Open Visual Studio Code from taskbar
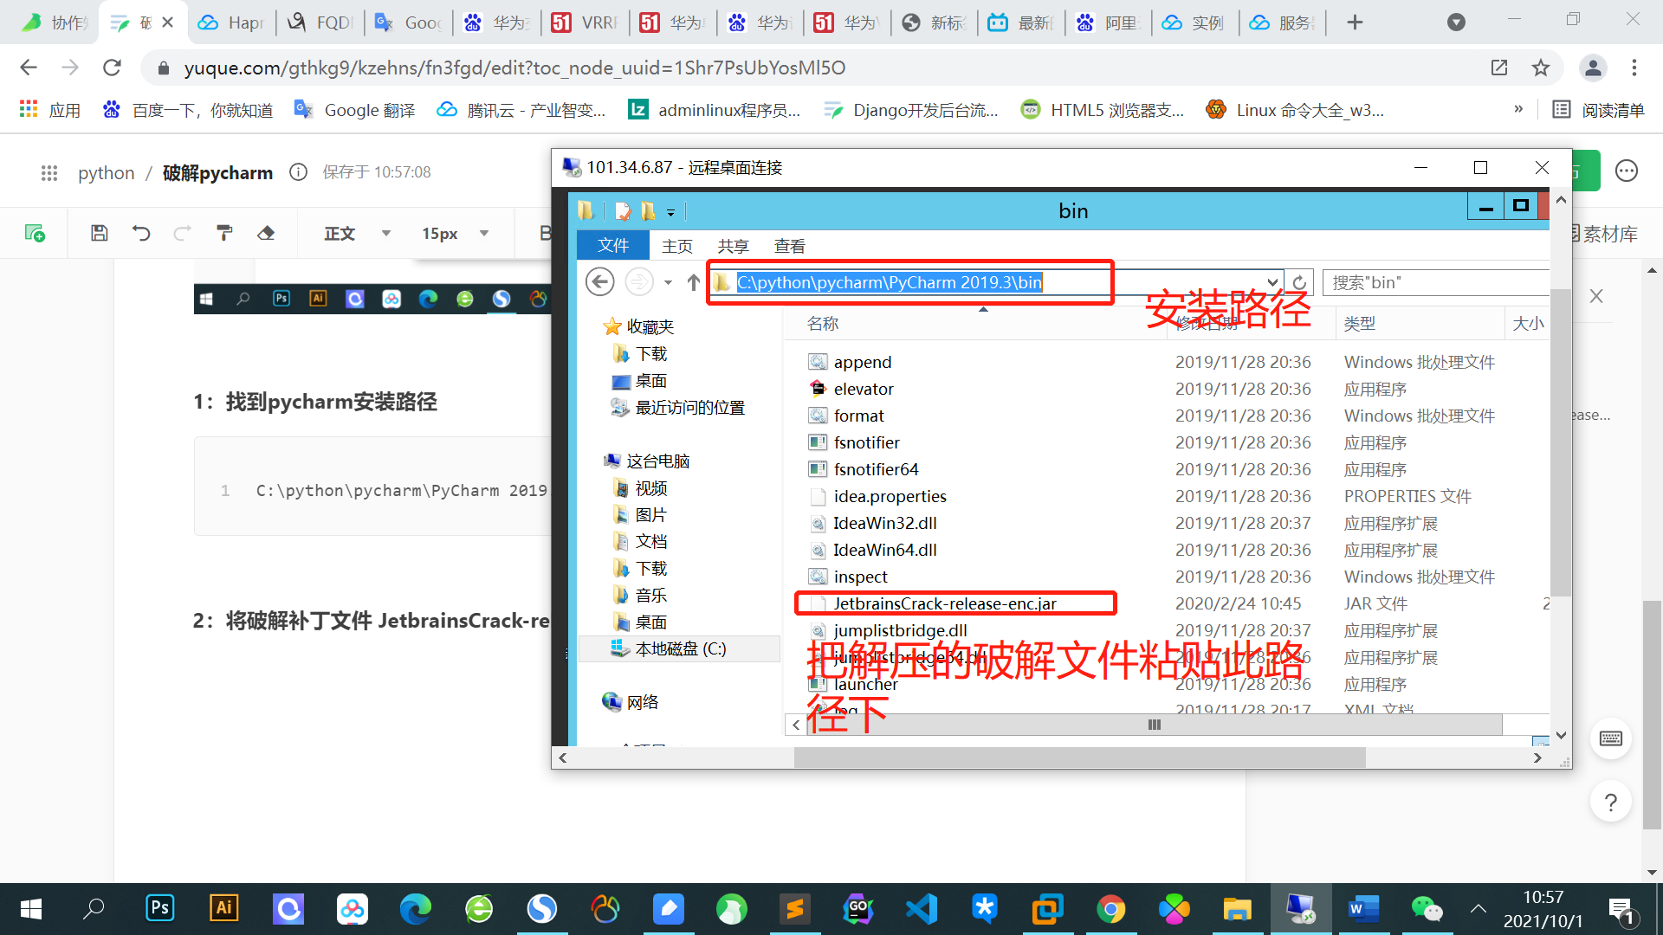 (921, 908)
